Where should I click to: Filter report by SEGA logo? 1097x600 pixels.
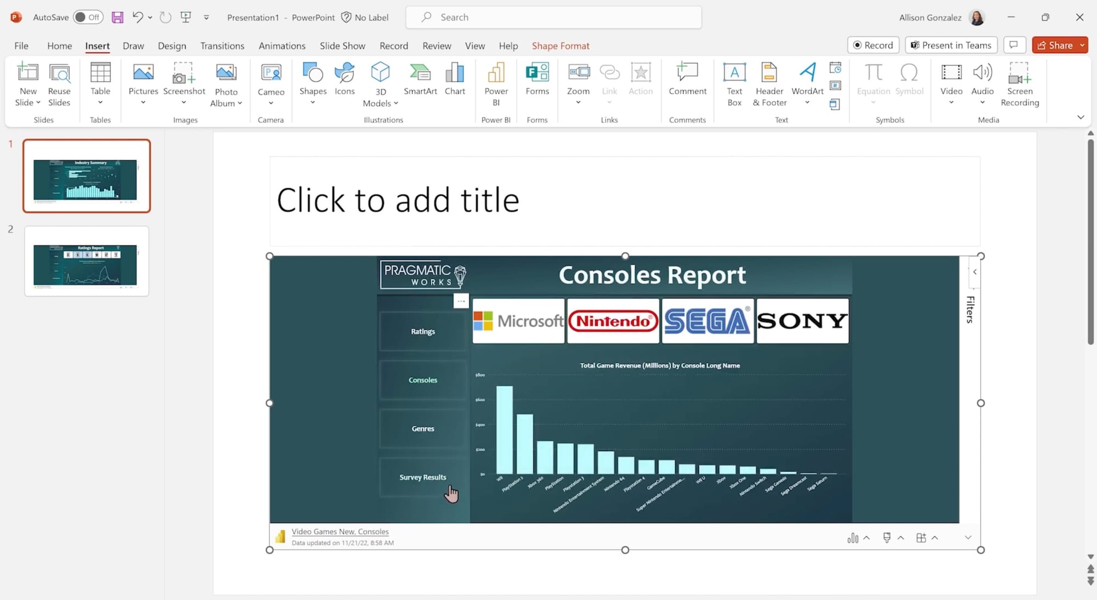coord(708,321)
